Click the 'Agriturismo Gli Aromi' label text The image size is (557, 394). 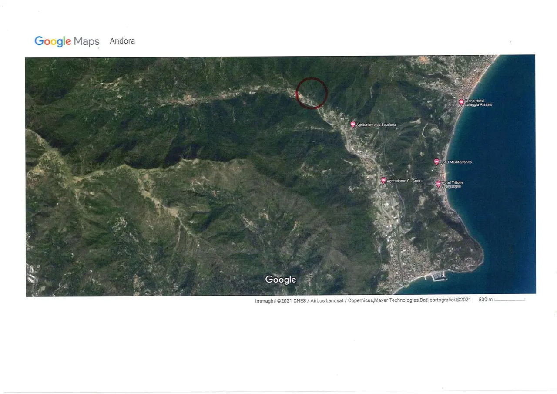[404, 181]
